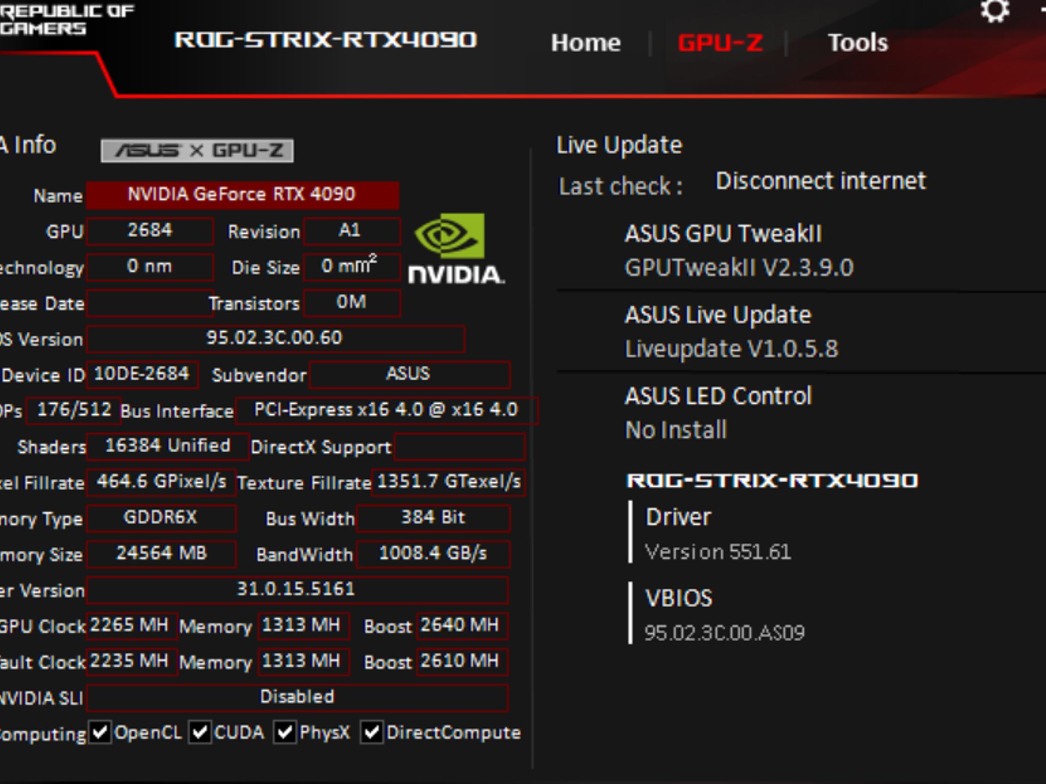This screenshot has width=1046, height=784.
Task: Click the Memory Size field 24564 MB
Action: point(161,554)
